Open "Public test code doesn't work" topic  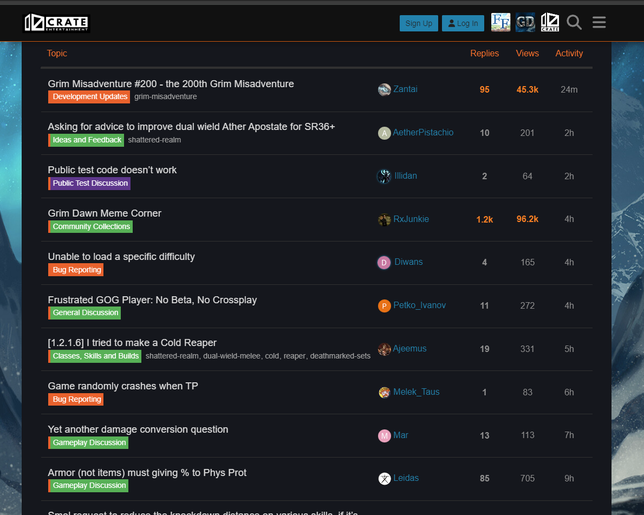coord(112,170)
